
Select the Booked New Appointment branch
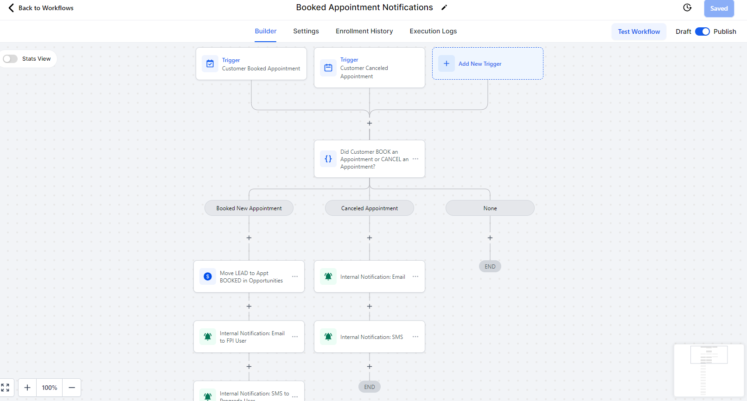point(249,208)
